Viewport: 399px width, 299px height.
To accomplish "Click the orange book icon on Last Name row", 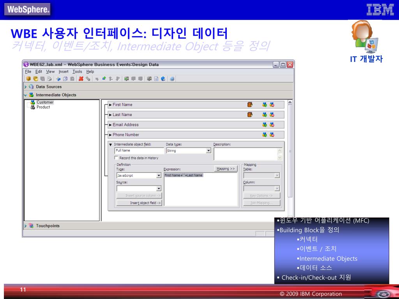I will tap(250, 115).
